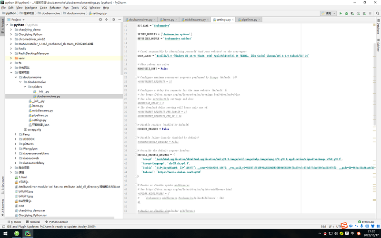Start debugging with the green bug icon
Viewport: 381px width, 238px height.
(x=347, y=13)
